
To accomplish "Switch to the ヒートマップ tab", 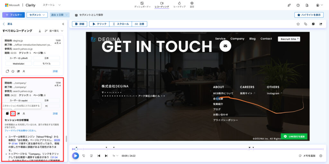I will [x=179, y=5].
